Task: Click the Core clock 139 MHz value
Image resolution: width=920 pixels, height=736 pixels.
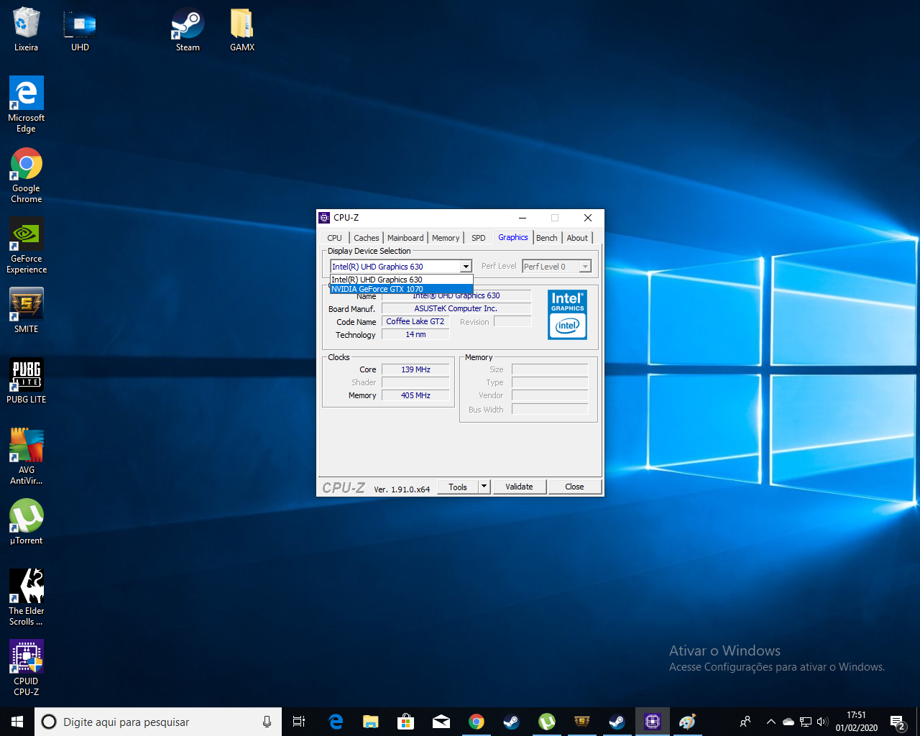Action: [415, 369]
